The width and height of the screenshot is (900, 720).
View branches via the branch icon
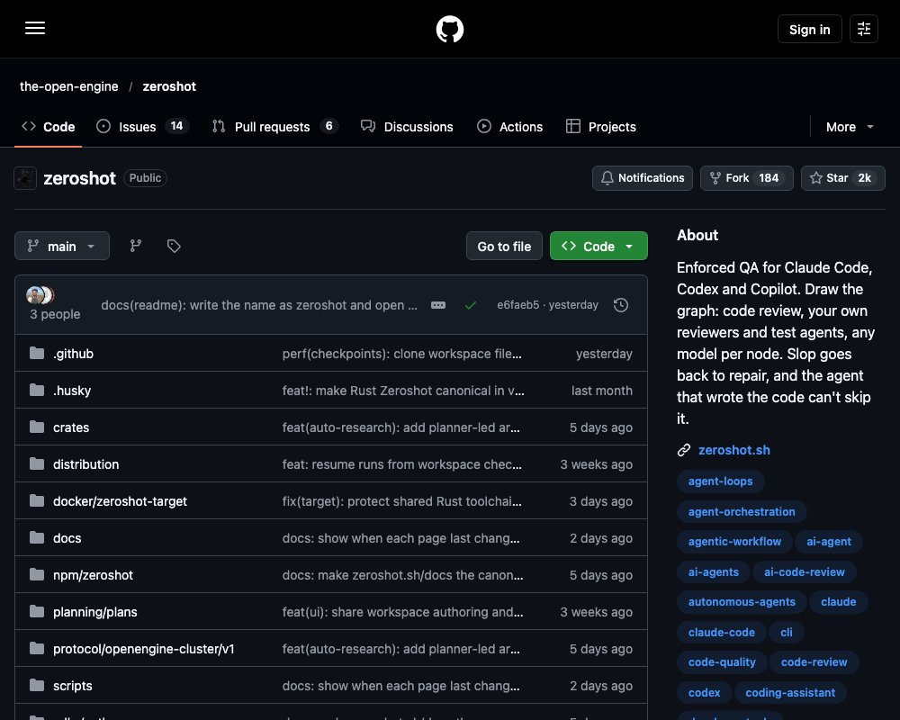tap(136, 246)
